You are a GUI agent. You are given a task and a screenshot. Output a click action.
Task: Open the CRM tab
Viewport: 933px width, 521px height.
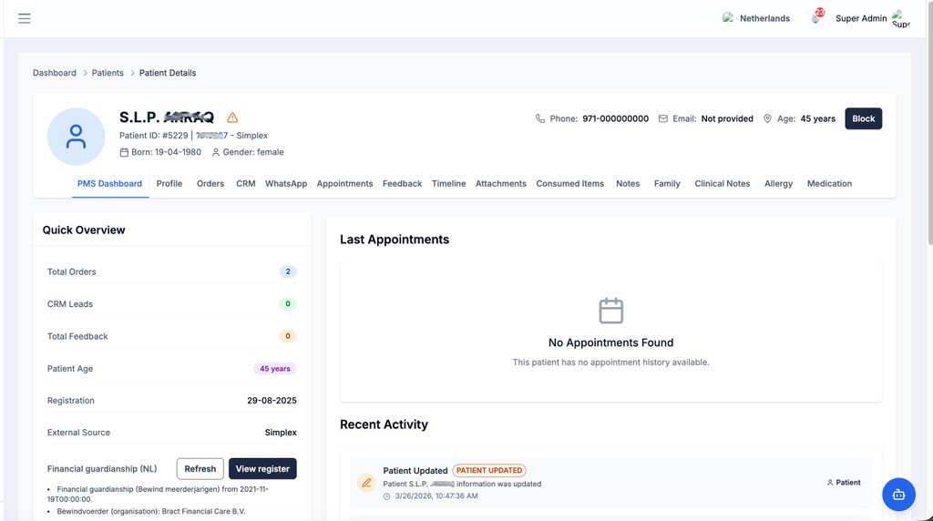(x=246, y=183)
